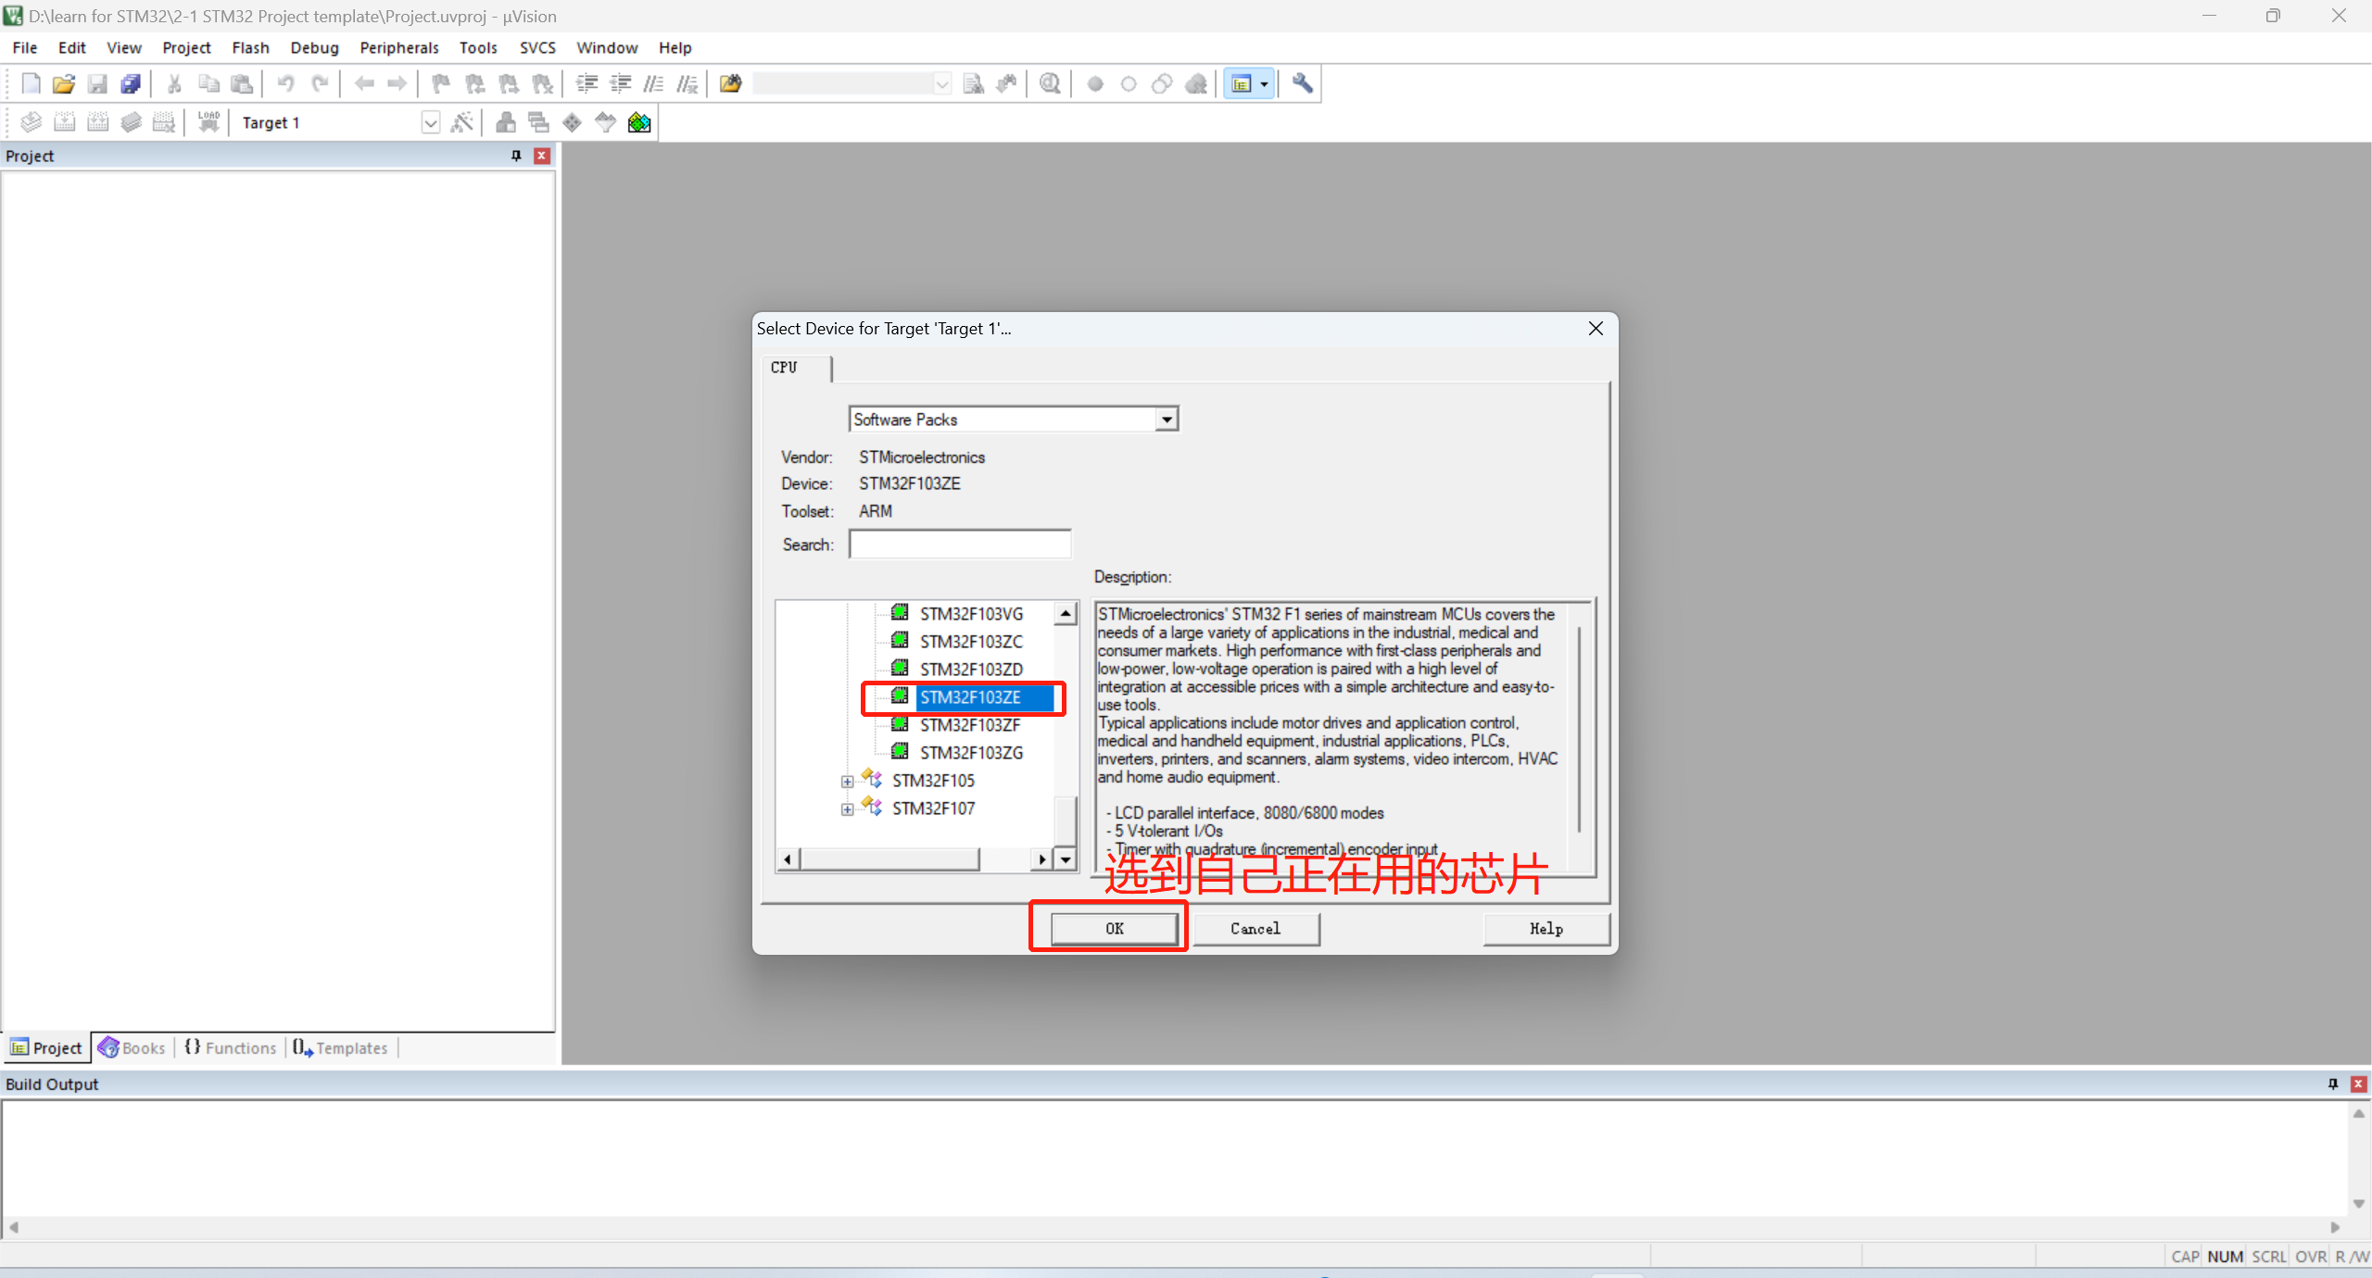Open the Software Packs dropdown
2372x1278 pixels.
point(1167,420)
